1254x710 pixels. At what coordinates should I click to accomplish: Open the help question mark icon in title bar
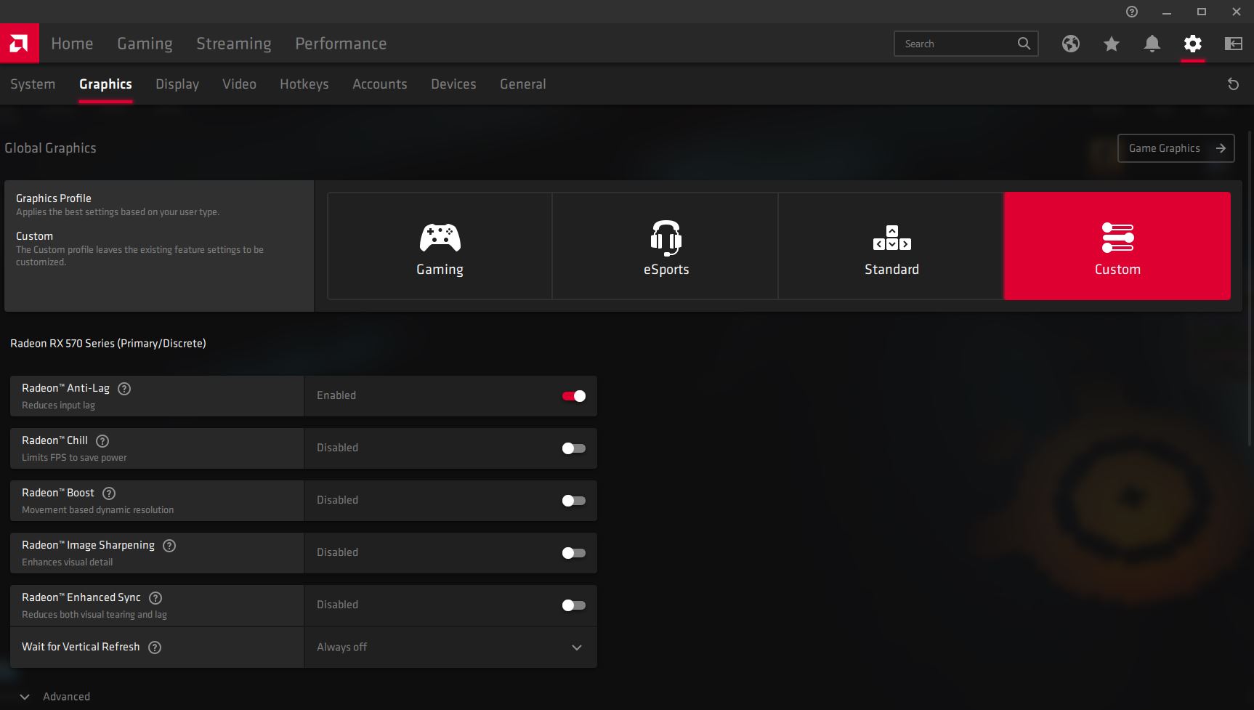(1132, 12)
